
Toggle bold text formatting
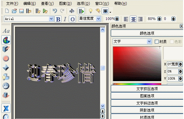tap(58, 19)
